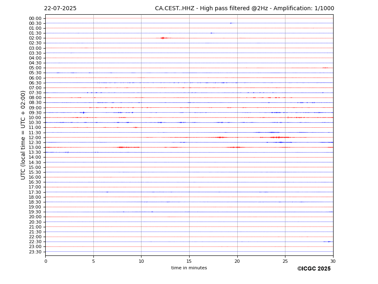Click the x-axis tick label 20
The width and height of the screenshot is (378, 284).
[x=237, y=261]
